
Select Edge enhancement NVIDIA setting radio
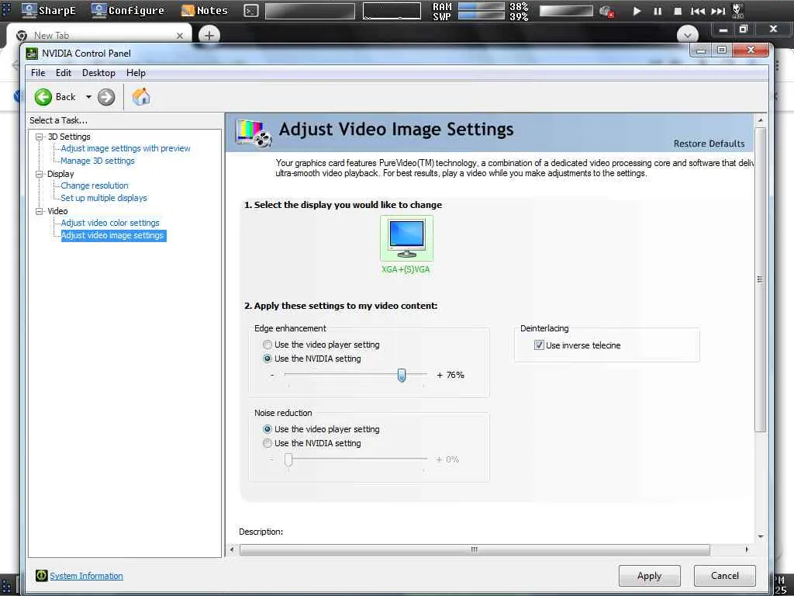coord(268,359)
